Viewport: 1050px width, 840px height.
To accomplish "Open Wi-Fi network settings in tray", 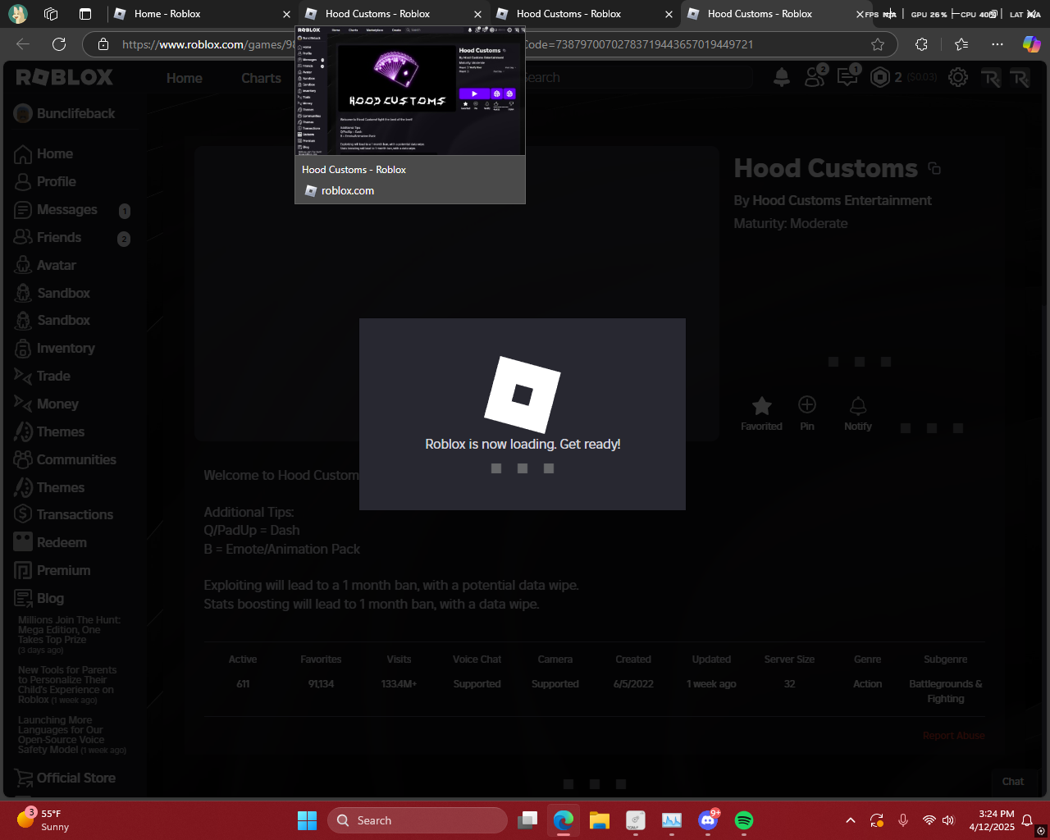I will tap(929, 820).
